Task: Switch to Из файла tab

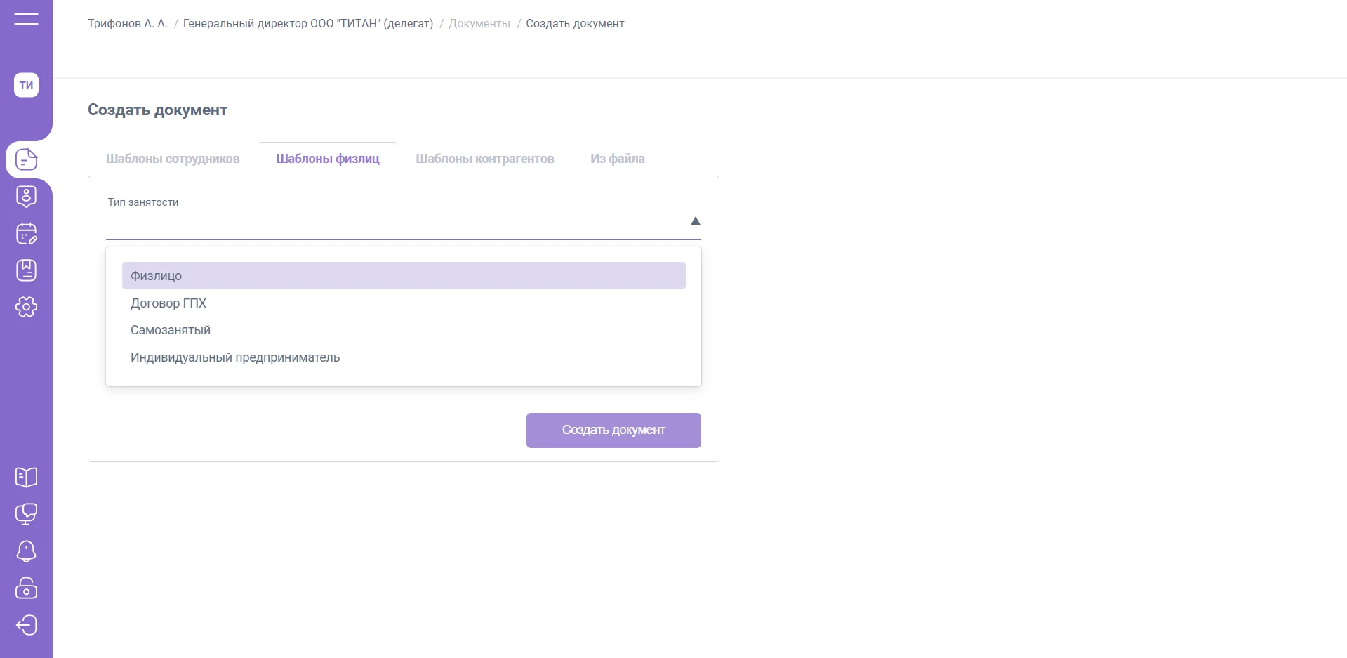Action: coord(617,159)
